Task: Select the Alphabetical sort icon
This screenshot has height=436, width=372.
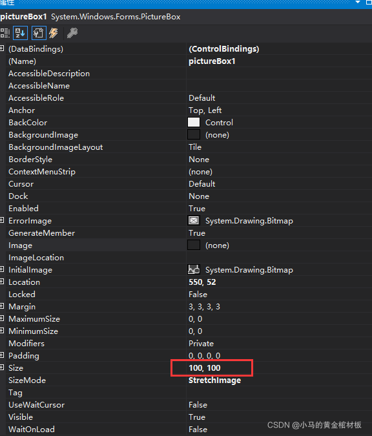Action: [x=20, y=33]
